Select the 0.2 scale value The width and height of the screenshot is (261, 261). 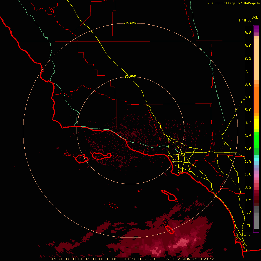[248, 187]
